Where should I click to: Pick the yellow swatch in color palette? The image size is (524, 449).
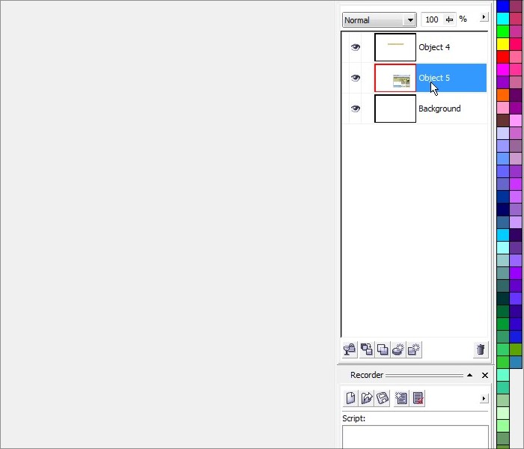click(x=503, y=44)
